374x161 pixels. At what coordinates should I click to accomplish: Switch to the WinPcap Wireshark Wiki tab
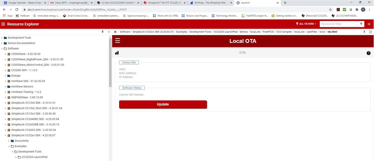coord(210,3)
